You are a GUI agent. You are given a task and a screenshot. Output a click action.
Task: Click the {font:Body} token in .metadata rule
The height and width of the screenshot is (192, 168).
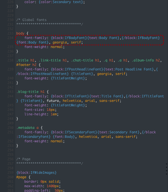[x=64, y=137]
